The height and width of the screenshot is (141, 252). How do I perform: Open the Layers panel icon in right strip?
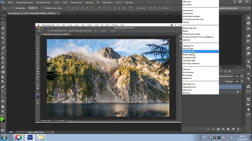[x=248, y=110]
